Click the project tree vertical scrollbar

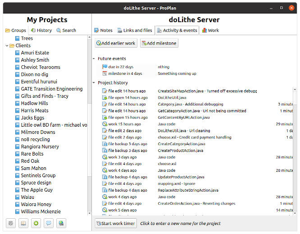(89, 125)
